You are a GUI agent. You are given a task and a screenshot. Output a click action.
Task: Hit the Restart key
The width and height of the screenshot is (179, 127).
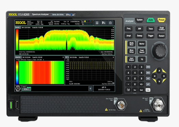(x=162, y=36)
